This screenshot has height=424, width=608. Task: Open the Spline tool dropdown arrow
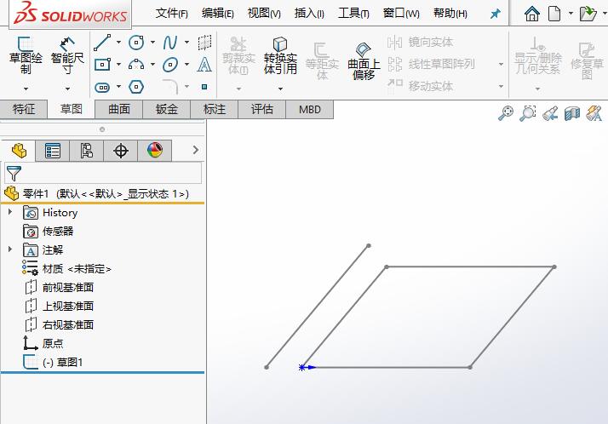pos(186,43)
